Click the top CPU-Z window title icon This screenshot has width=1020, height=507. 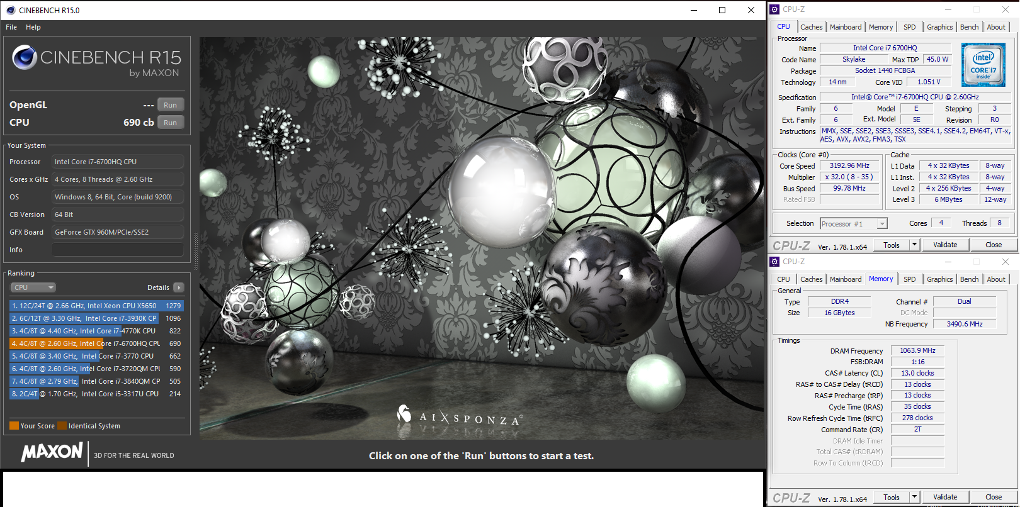(x=774, y=9)
